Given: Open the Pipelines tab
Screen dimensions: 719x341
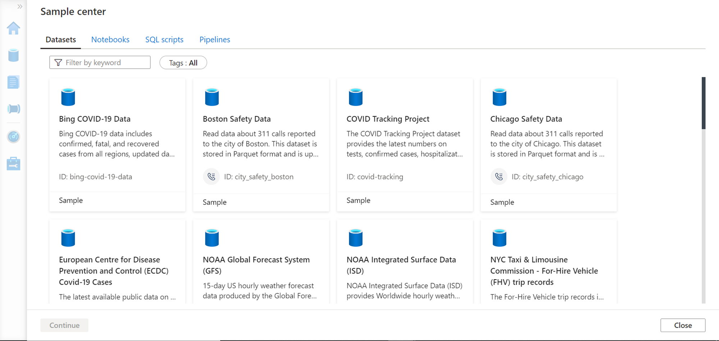Looking at the screenshot, I should pos(215,40).
